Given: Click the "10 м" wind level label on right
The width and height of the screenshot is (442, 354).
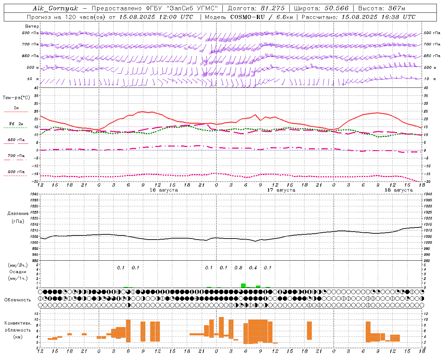Looking at the screenshot, I should click(430, 79).
